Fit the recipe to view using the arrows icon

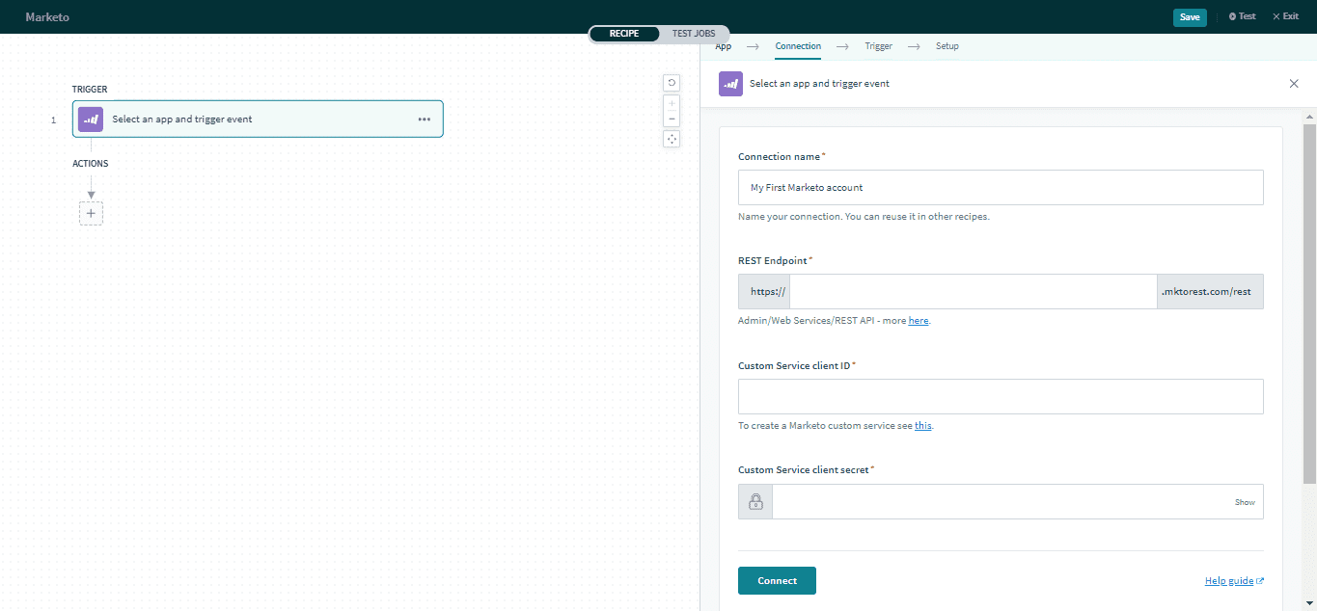click(671, 139)
